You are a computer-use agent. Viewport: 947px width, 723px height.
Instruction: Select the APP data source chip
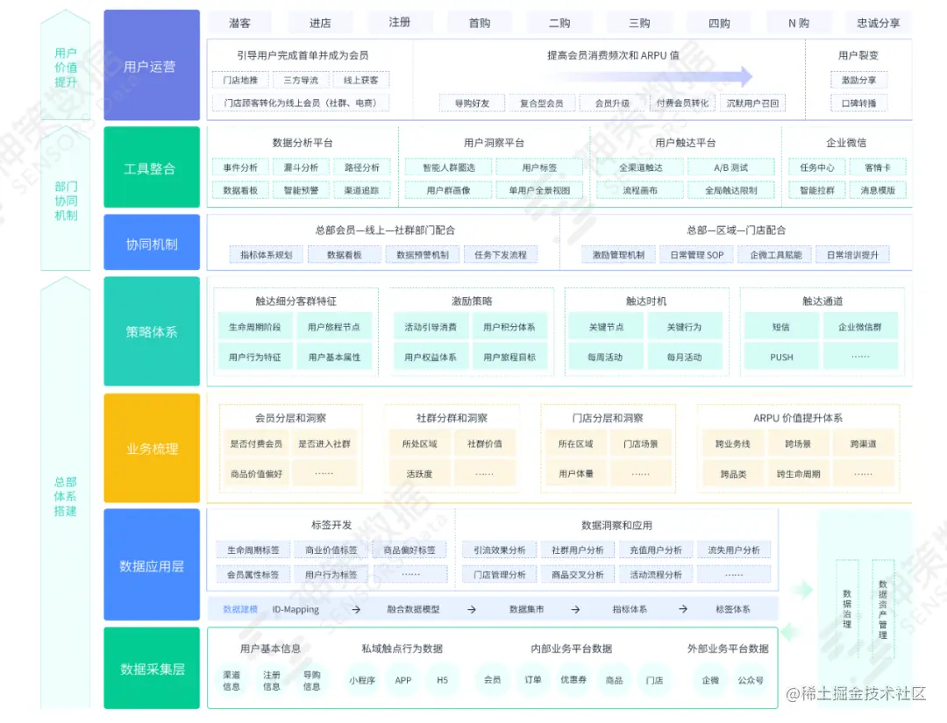(402, 680)
